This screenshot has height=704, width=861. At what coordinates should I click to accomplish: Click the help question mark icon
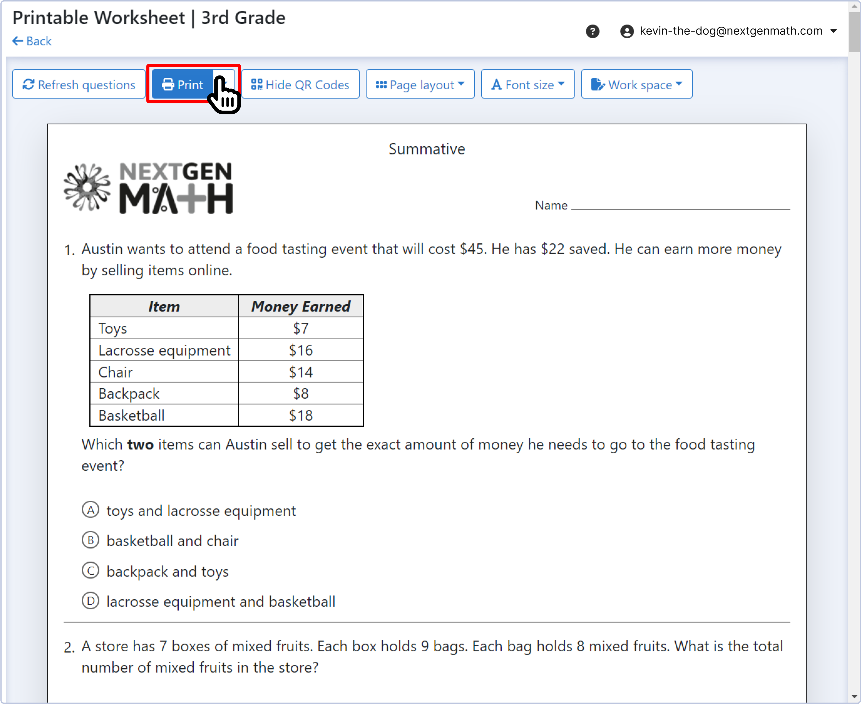tap(592, 31)
